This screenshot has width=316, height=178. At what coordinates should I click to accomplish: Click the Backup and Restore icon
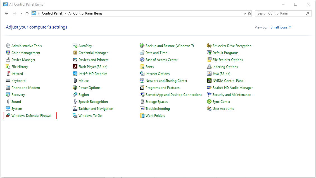(x=142, y=46)
